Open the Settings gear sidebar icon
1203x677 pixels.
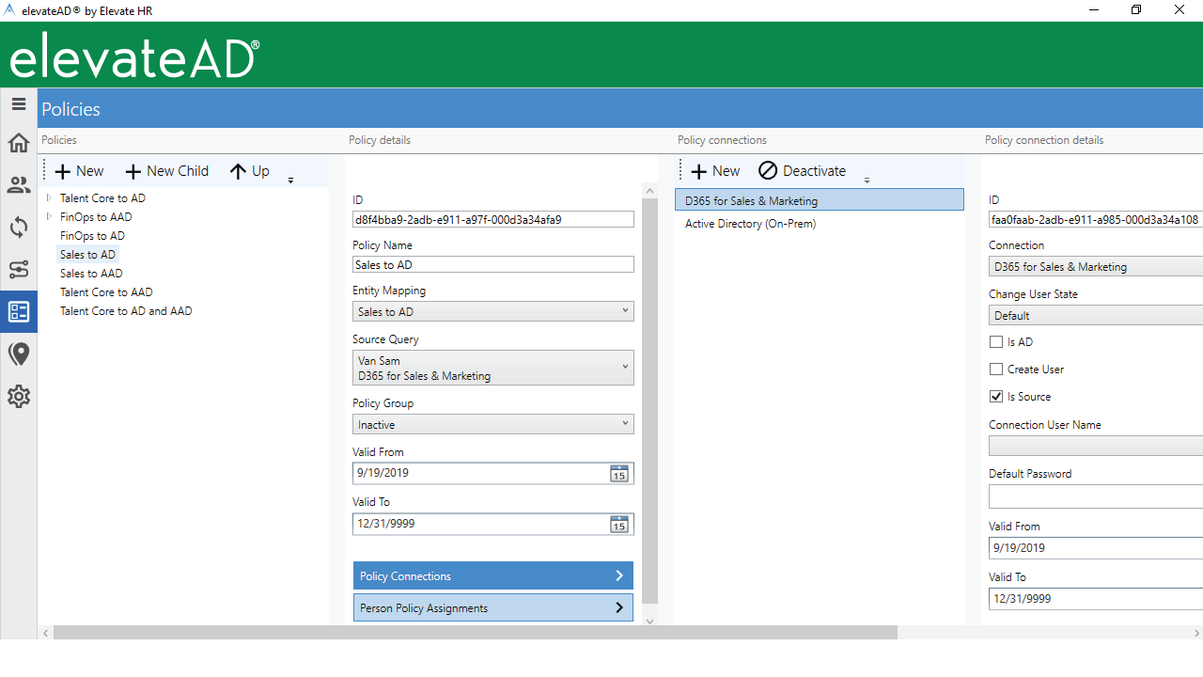pyautogui.click(x=19, y=397)
